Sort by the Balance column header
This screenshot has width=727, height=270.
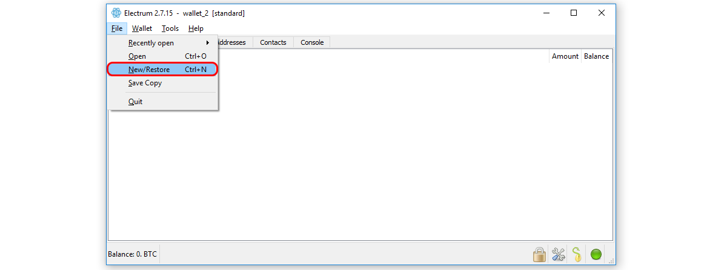point(596,56)
